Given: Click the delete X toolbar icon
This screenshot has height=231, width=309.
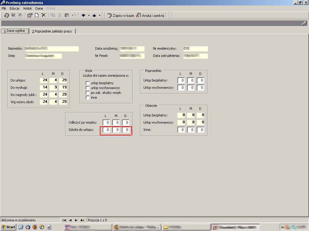Looking at the screenshot, I should [x=43, y=15].
